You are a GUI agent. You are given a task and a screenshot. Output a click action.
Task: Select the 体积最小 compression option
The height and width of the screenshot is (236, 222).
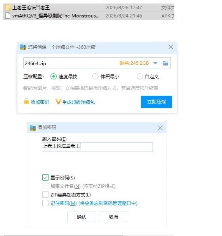coord(95,76)
